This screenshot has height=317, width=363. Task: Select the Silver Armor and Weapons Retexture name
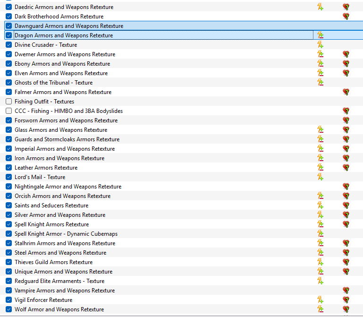pos(60,215)
